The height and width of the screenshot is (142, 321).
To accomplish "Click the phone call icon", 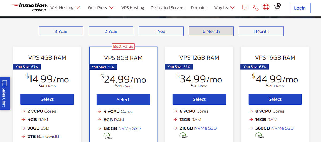I will pyautogui.click(x=256, y=8).
